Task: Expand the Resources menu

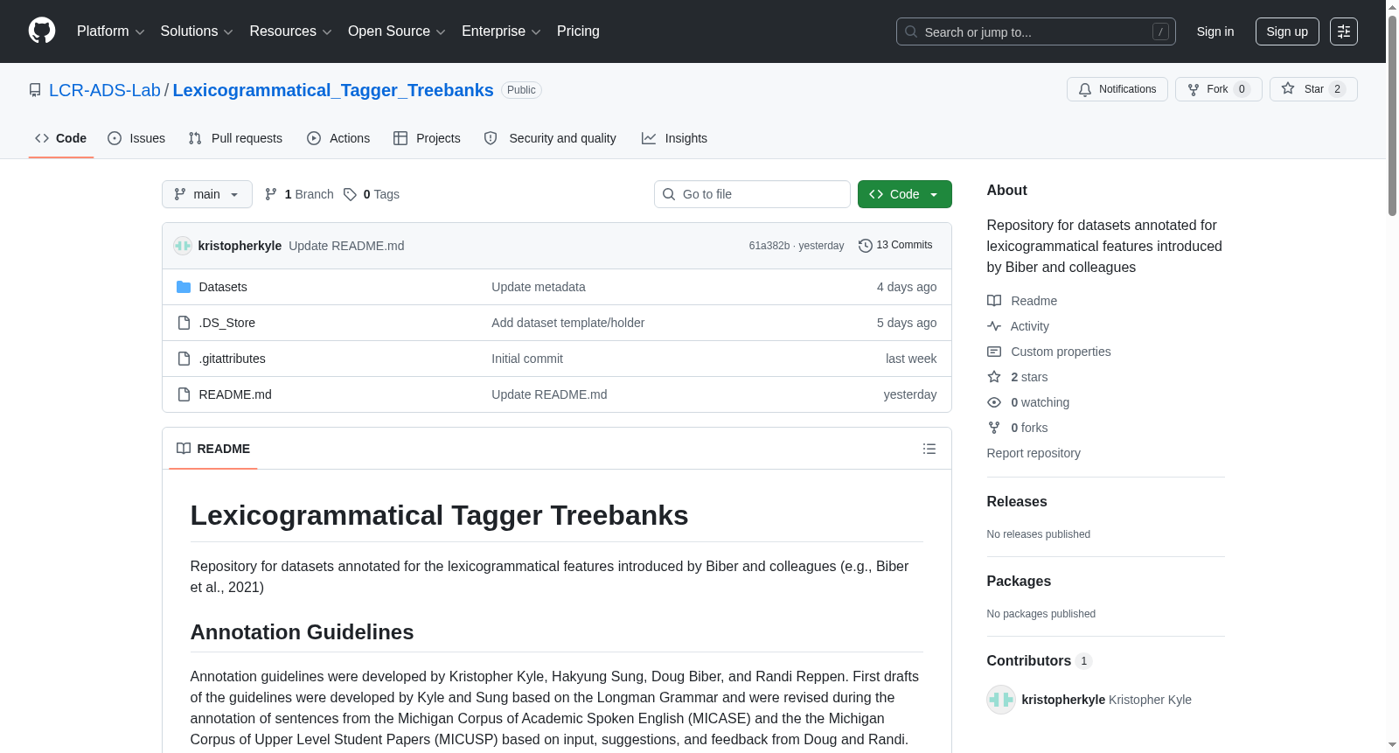Action: (290, 31)
